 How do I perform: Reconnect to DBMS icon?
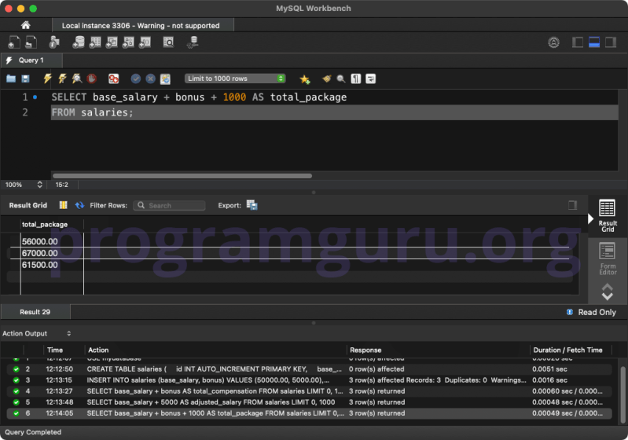click(193, 42)
